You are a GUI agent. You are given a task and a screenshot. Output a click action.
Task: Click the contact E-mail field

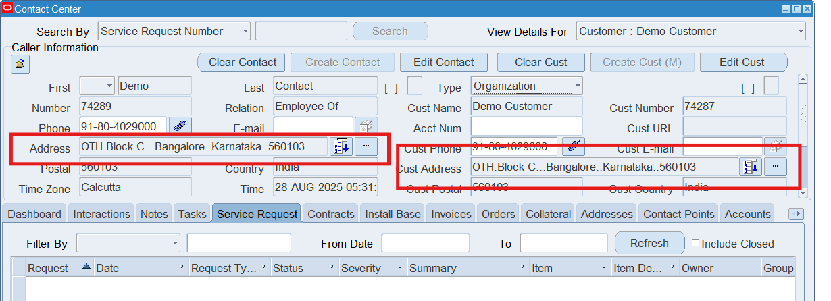pyautogui.click(x=313, y=126)
